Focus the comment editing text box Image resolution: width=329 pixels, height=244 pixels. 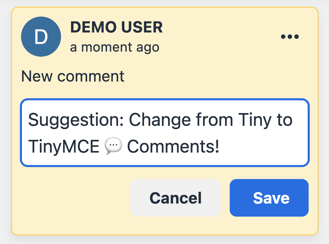pyautogui.click(x=164, y=133)
